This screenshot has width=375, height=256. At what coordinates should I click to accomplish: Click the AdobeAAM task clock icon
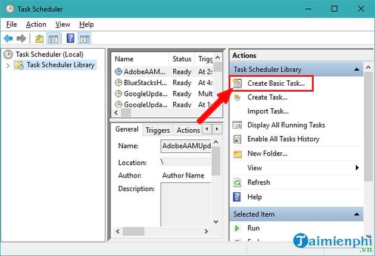click(x=118, y=71)
